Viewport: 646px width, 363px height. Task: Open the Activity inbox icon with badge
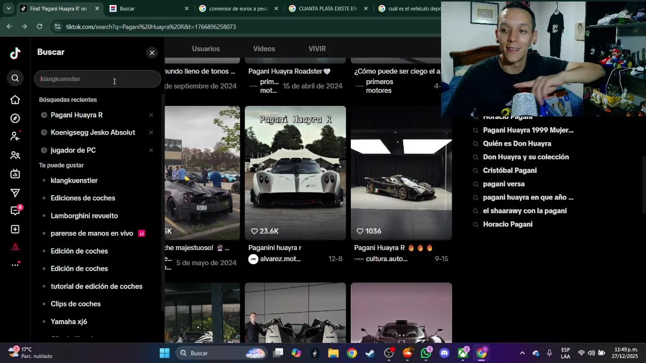click(16, 211)
